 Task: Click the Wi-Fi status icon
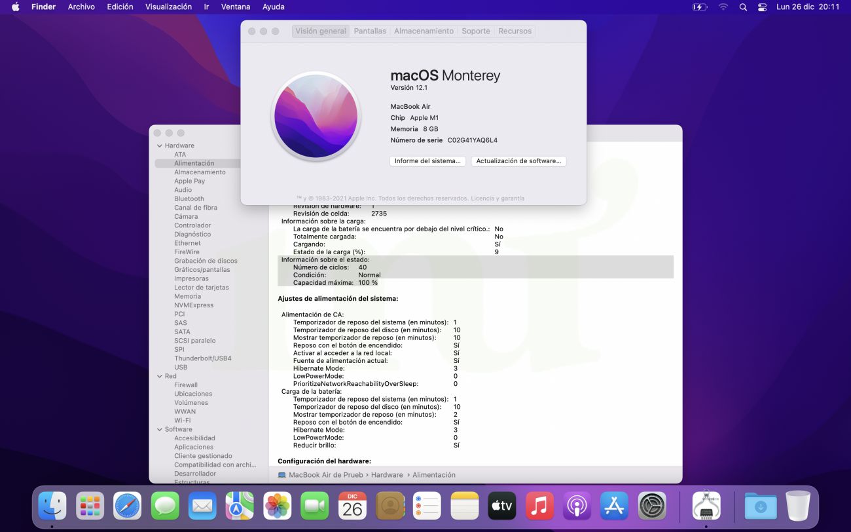tap(723, 7)
